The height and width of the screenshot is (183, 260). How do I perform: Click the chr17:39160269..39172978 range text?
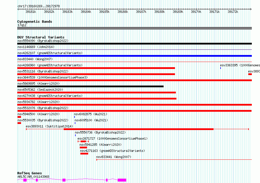coord(39,6)
